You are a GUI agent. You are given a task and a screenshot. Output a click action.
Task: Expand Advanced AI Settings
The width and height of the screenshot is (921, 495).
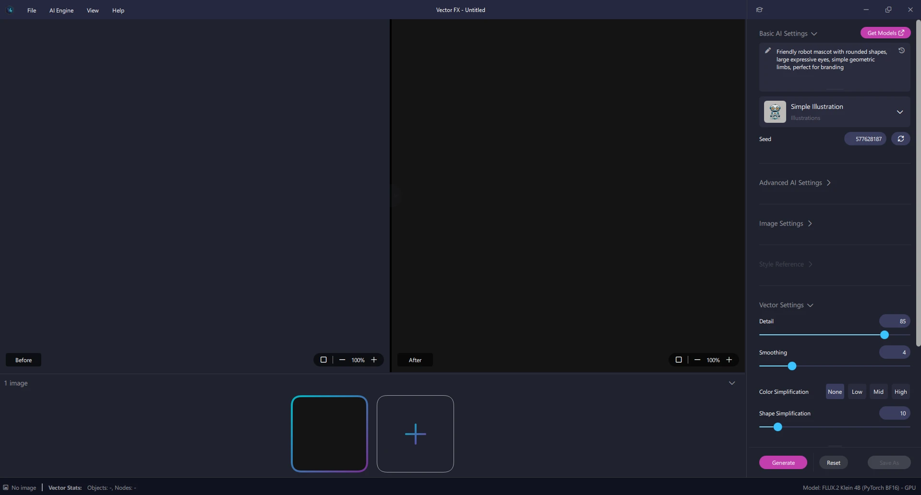(795, 183)
